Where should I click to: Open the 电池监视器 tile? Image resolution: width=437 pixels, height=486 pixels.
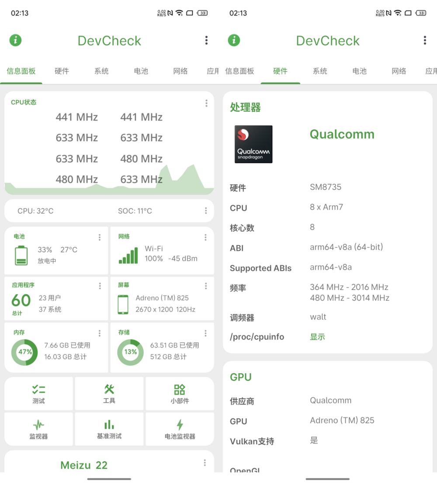click(x=180, y=429)
